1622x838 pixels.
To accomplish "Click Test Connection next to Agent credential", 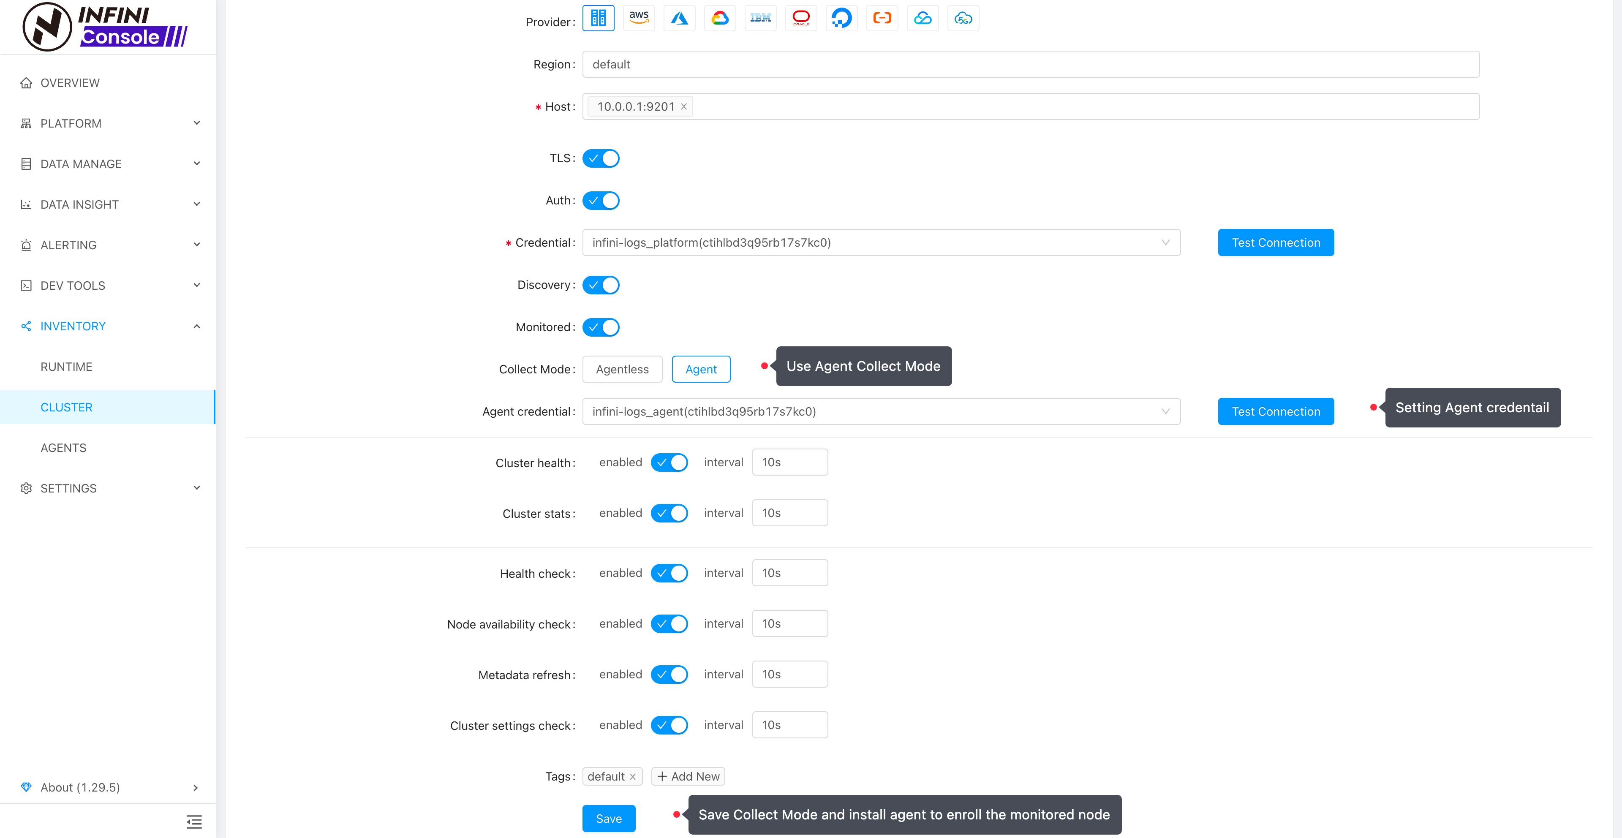I will [1275, 411].
